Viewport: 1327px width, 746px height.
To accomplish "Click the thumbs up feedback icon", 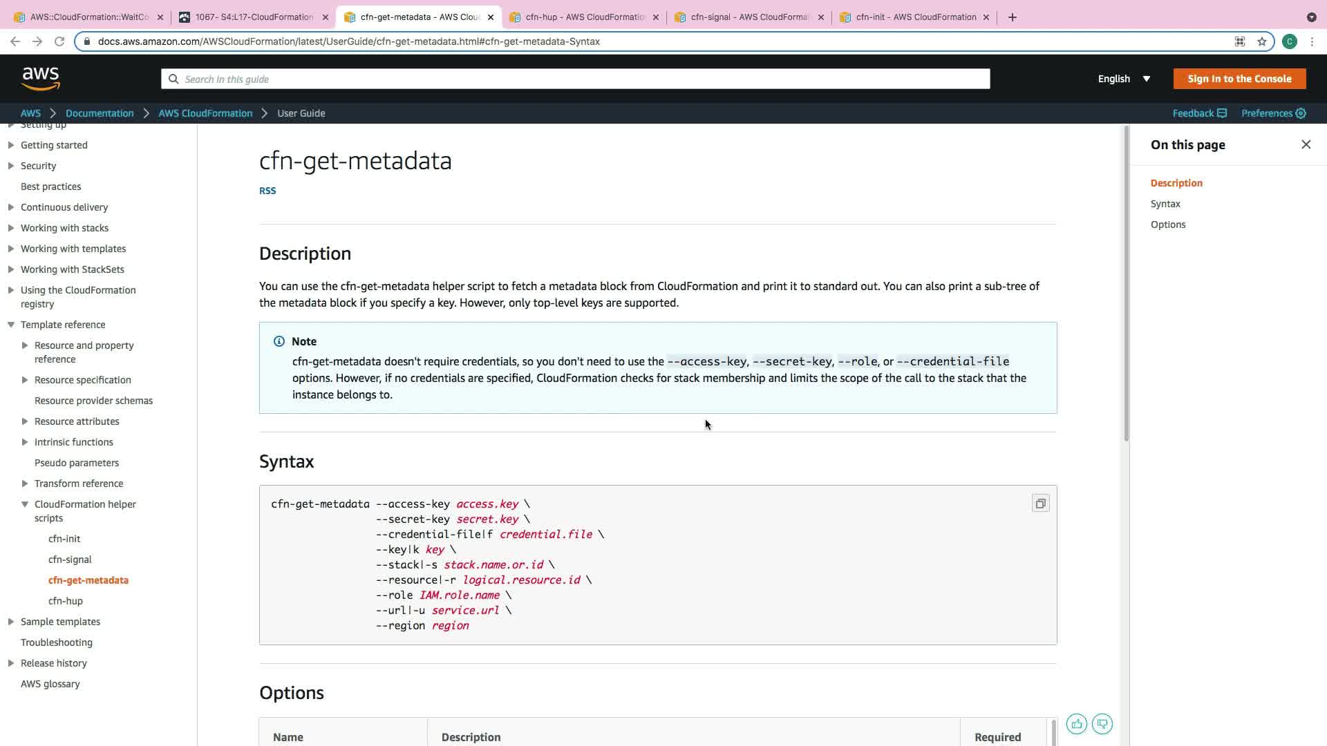I will [1076, 724].
